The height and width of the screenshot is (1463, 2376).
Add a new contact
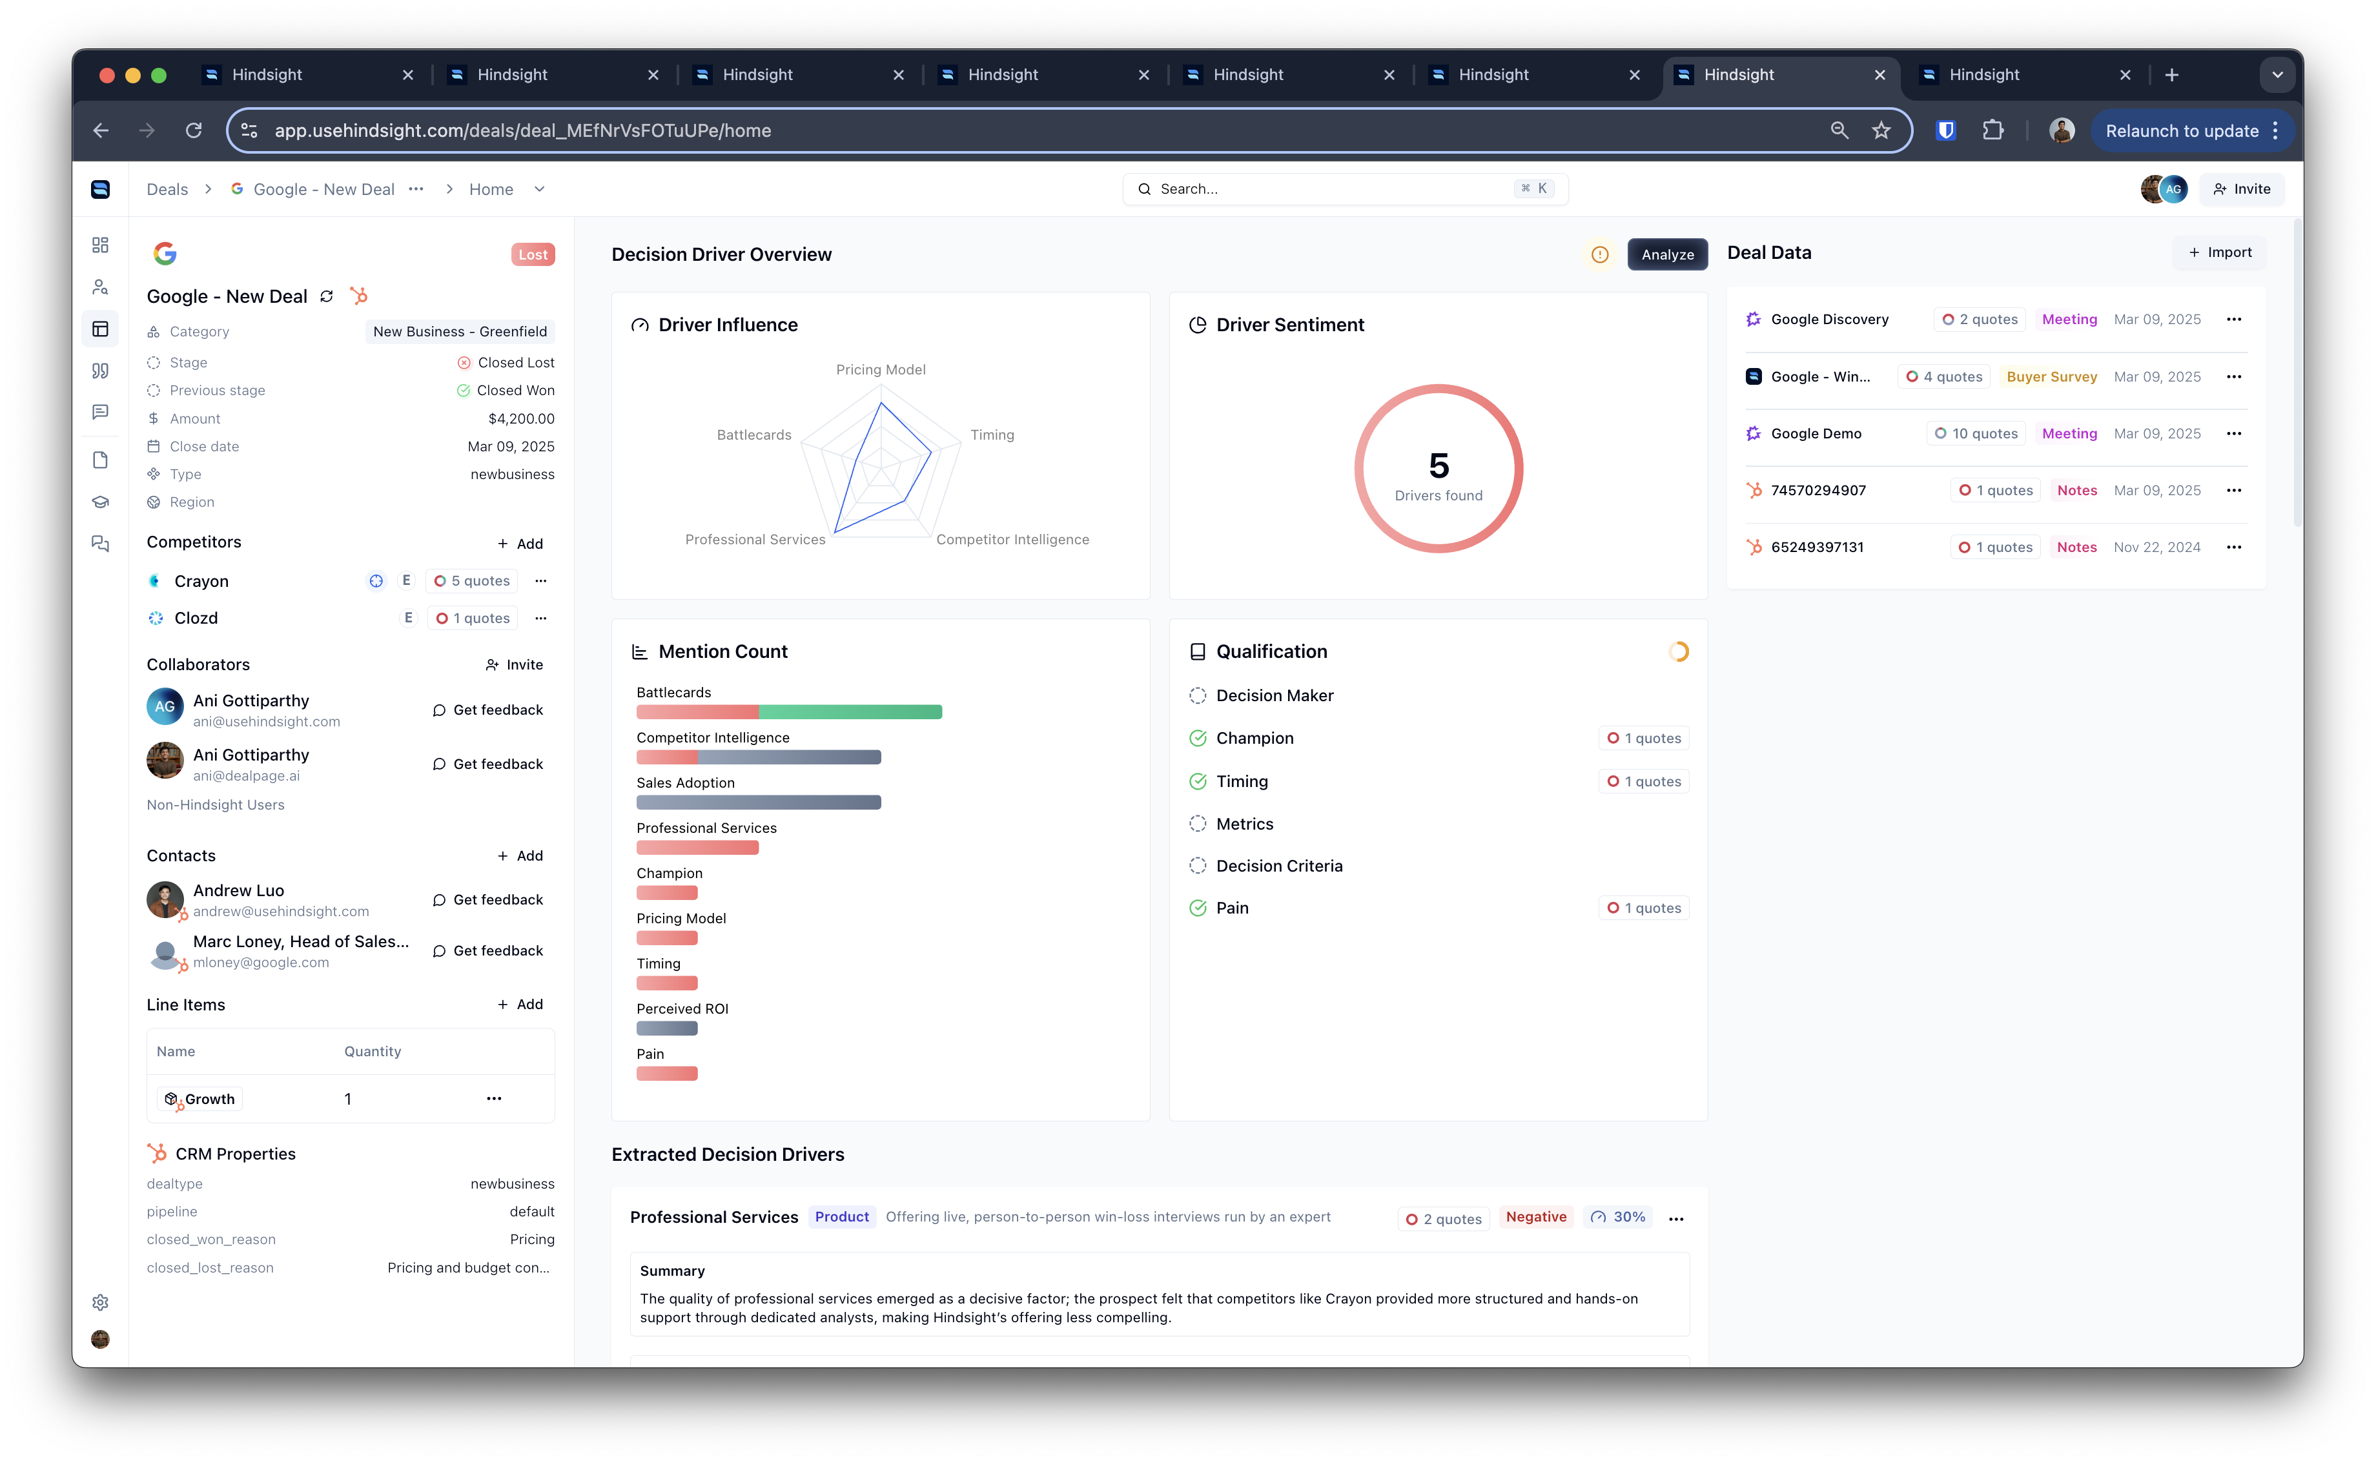[520, 856]
